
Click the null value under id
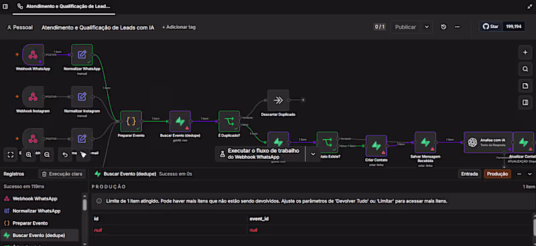[98, 231]
